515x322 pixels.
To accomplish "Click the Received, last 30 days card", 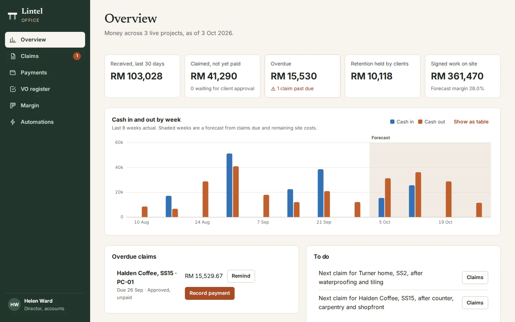I will [x=142, y=76].
